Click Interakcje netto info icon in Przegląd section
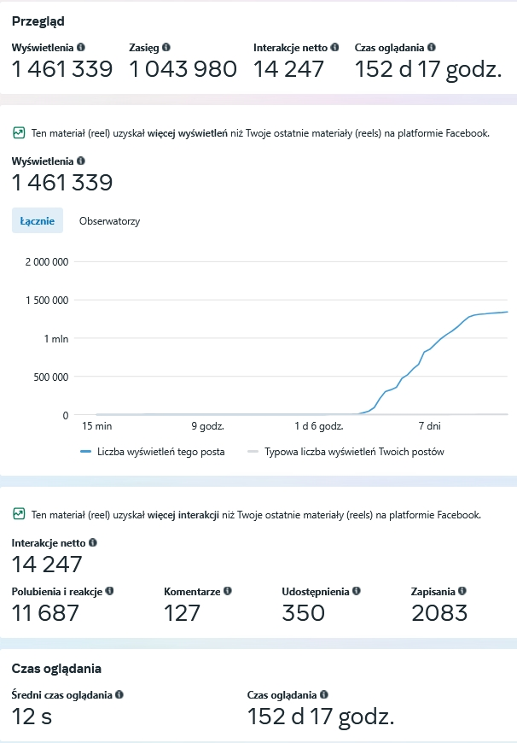 (334, 48)
